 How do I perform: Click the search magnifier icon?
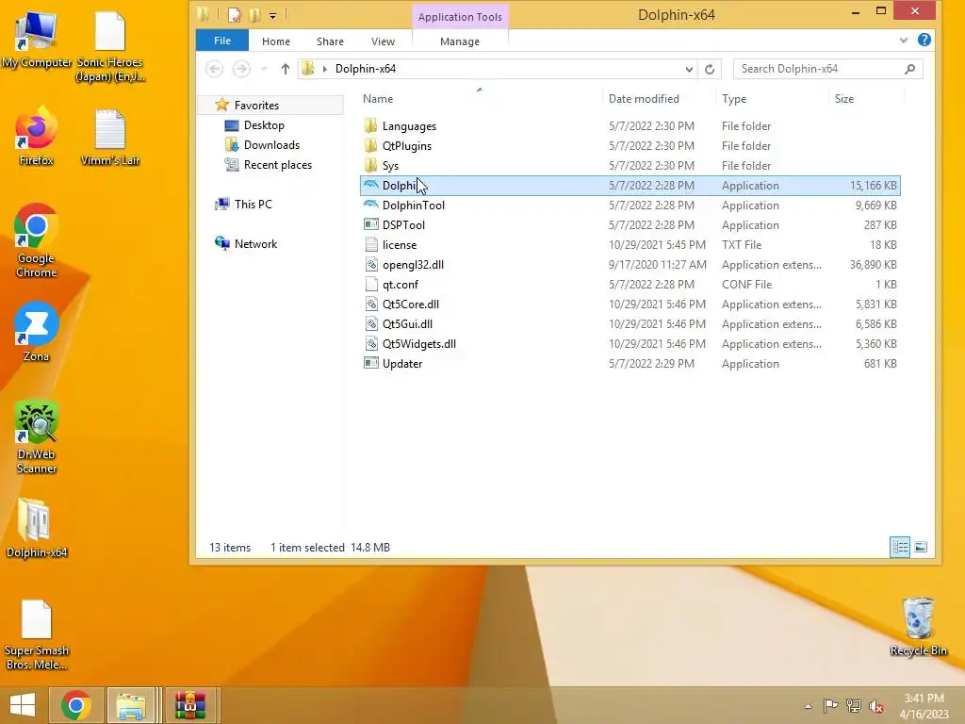tap(910, 69)
